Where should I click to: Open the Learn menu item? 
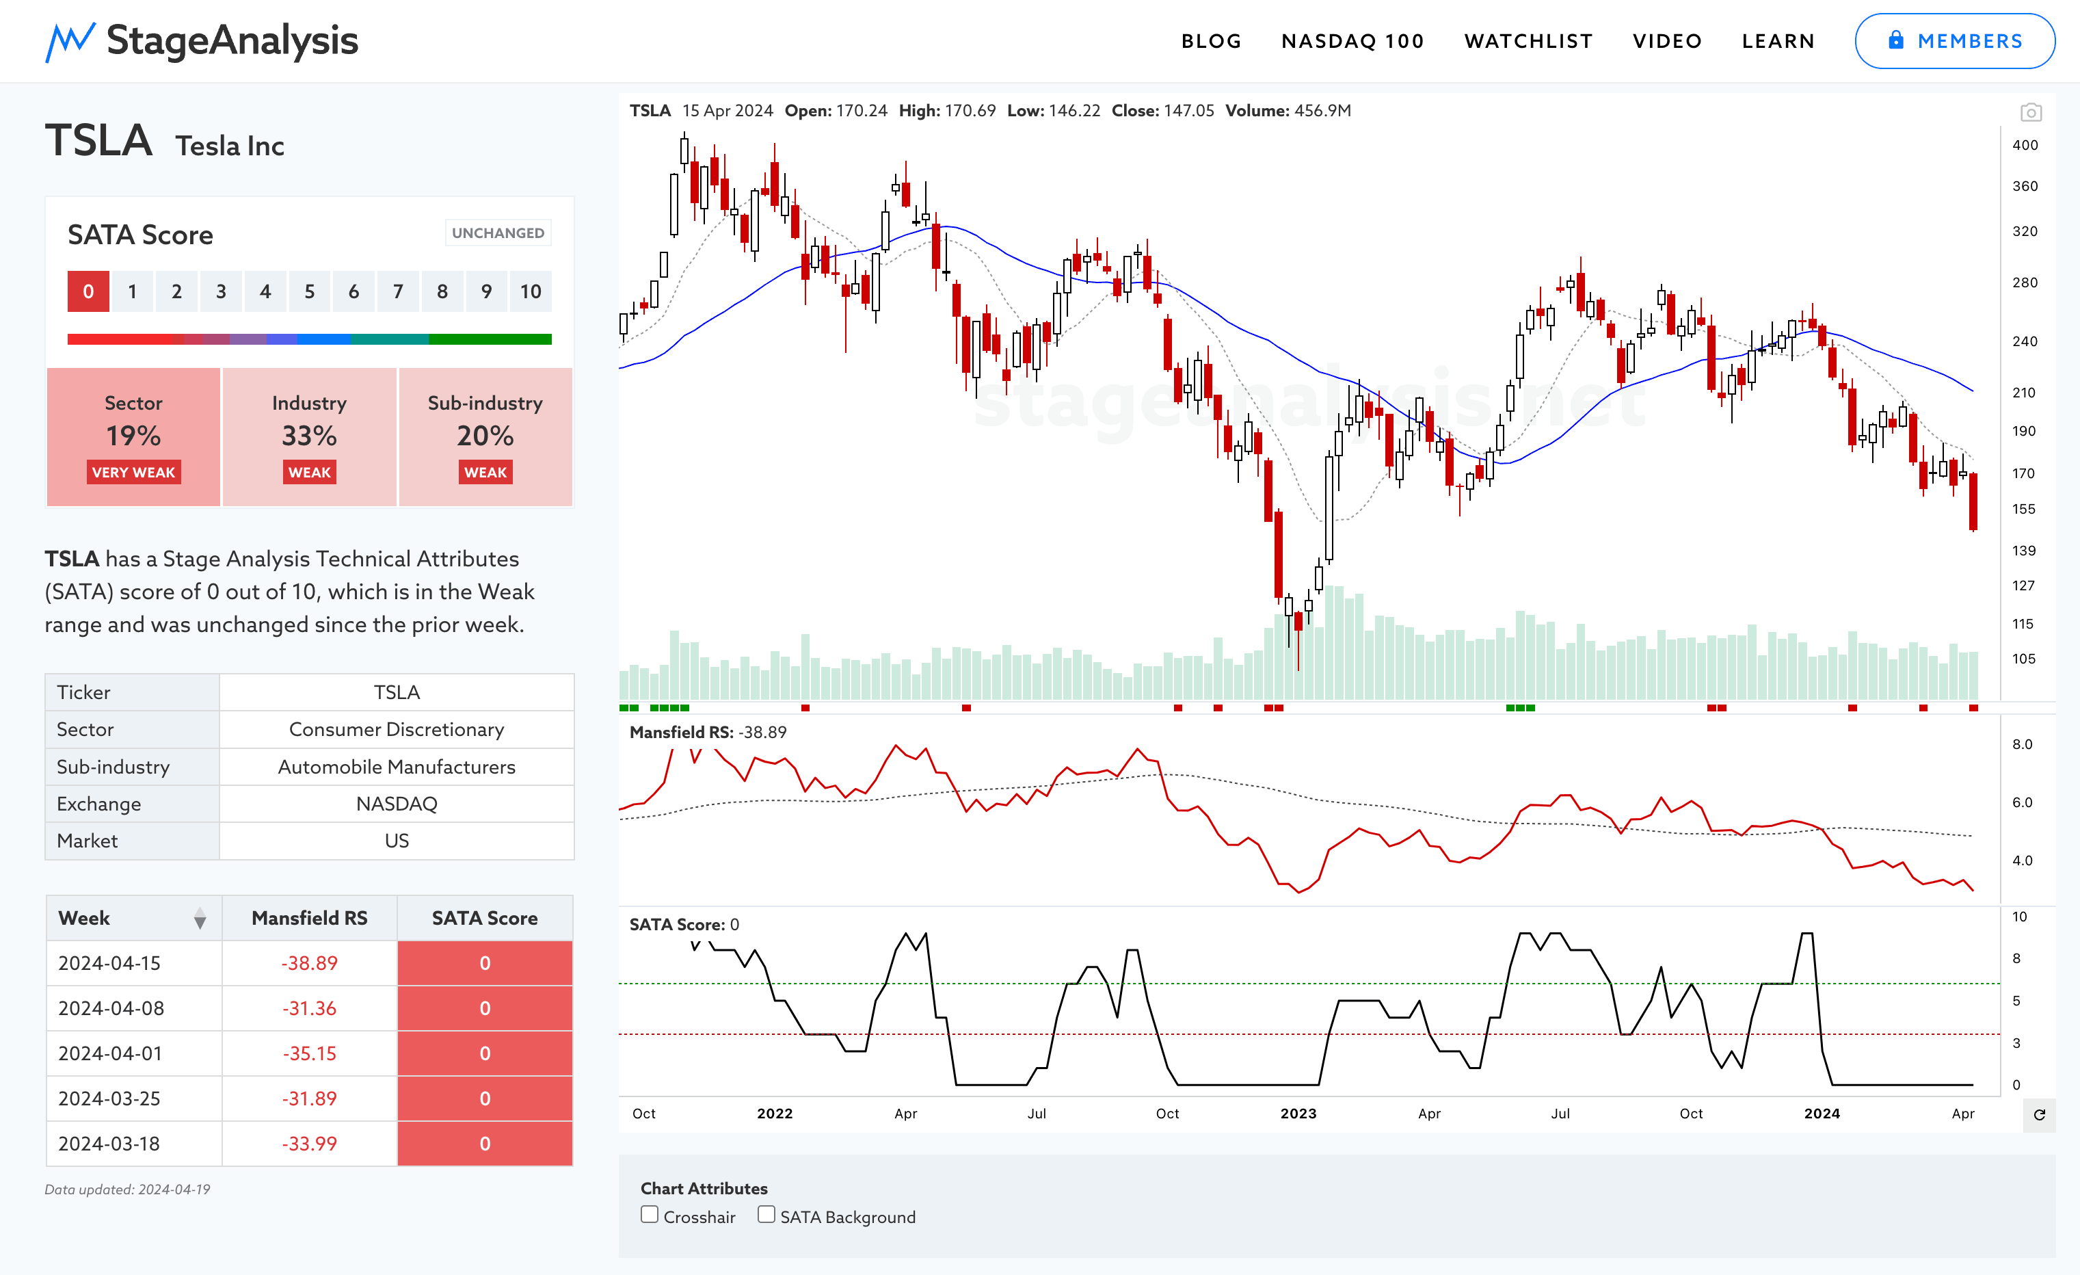[1778, 41]
